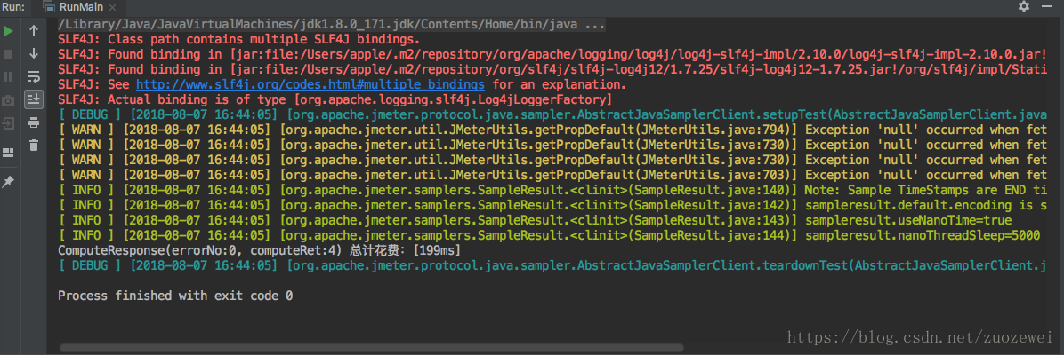This screenshot has width=1064, height=355.
Task: Click the ComputeResponse(errorNo:0, computeRet:4) line
Action: pyautogui.click(x=261, y=250)
